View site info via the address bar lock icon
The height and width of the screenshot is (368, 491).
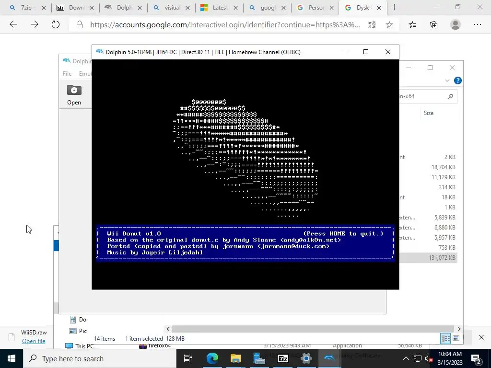pos(80,25)
